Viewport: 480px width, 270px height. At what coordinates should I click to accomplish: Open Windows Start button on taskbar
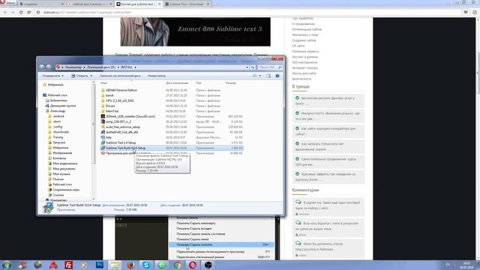click(x=7, y=265)
